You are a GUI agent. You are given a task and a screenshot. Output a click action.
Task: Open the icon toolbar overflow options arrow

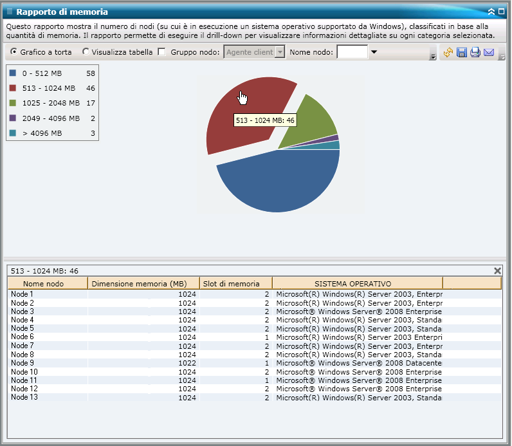click(502, 57)
